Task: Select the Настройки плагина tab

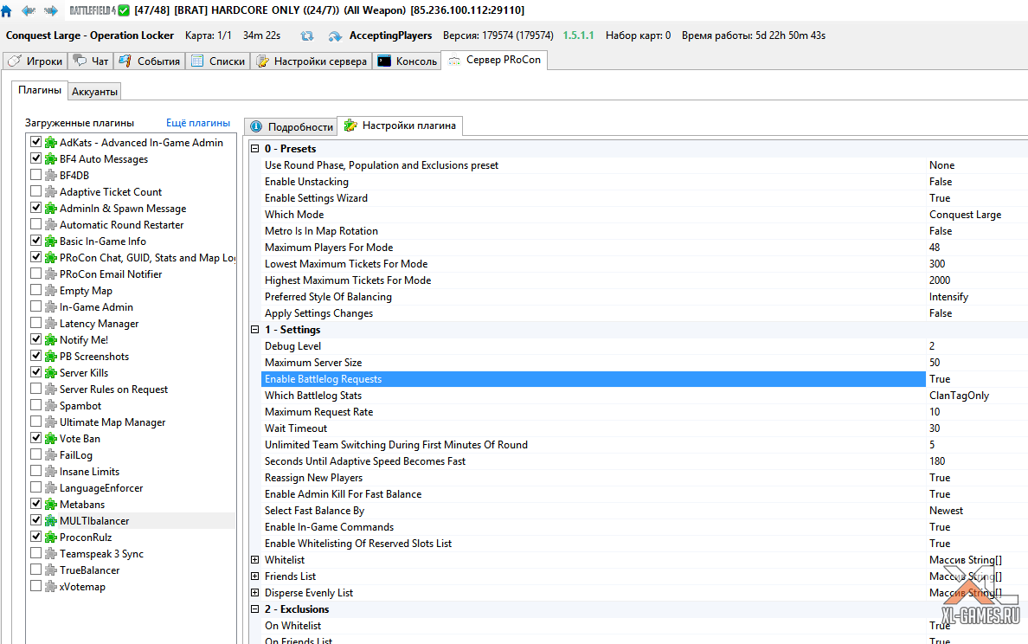Action: 401,126
